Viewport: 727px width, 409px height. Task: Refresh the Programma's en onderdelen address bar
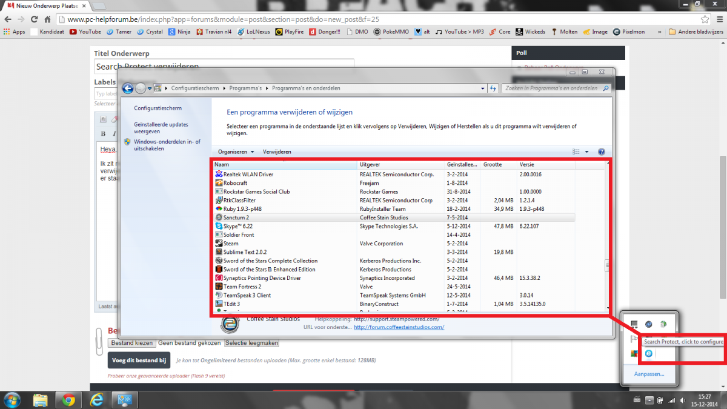point(493,88)
